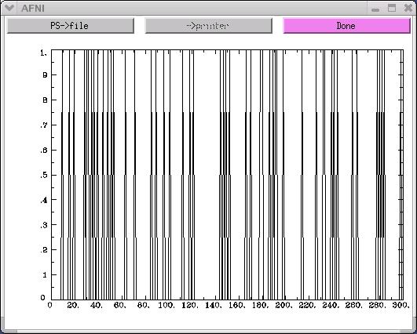Save the plot with PS->file button
The image size is (417, 334).
point(70,26)
